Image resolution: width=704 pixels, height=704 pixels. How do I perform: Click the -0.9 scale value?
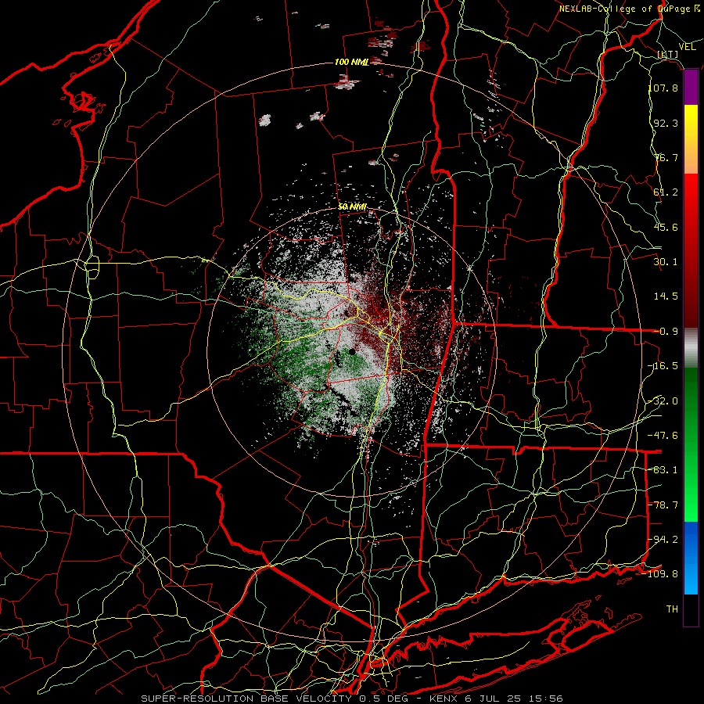666,332
